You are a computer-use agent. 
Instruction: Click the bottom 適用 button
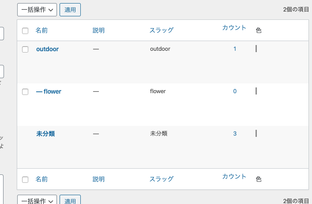click(70, 201)
